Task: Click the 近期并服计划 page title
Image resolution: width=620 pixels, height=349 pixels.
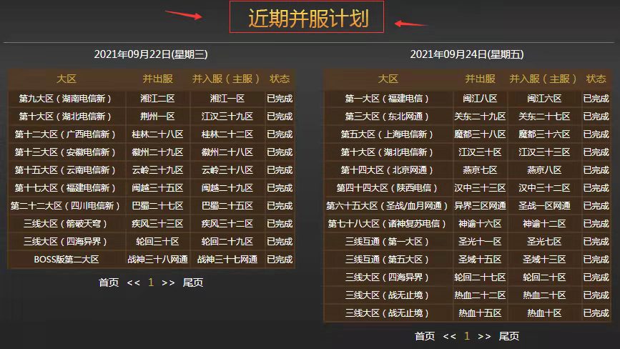Action: tap(308, 18)
